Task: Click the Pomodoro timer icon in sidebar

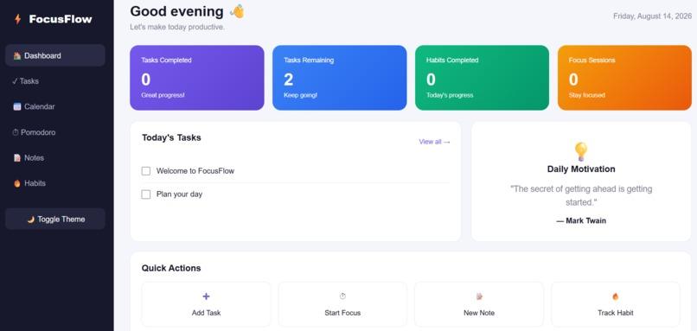Action: click(x=16, y=132)
